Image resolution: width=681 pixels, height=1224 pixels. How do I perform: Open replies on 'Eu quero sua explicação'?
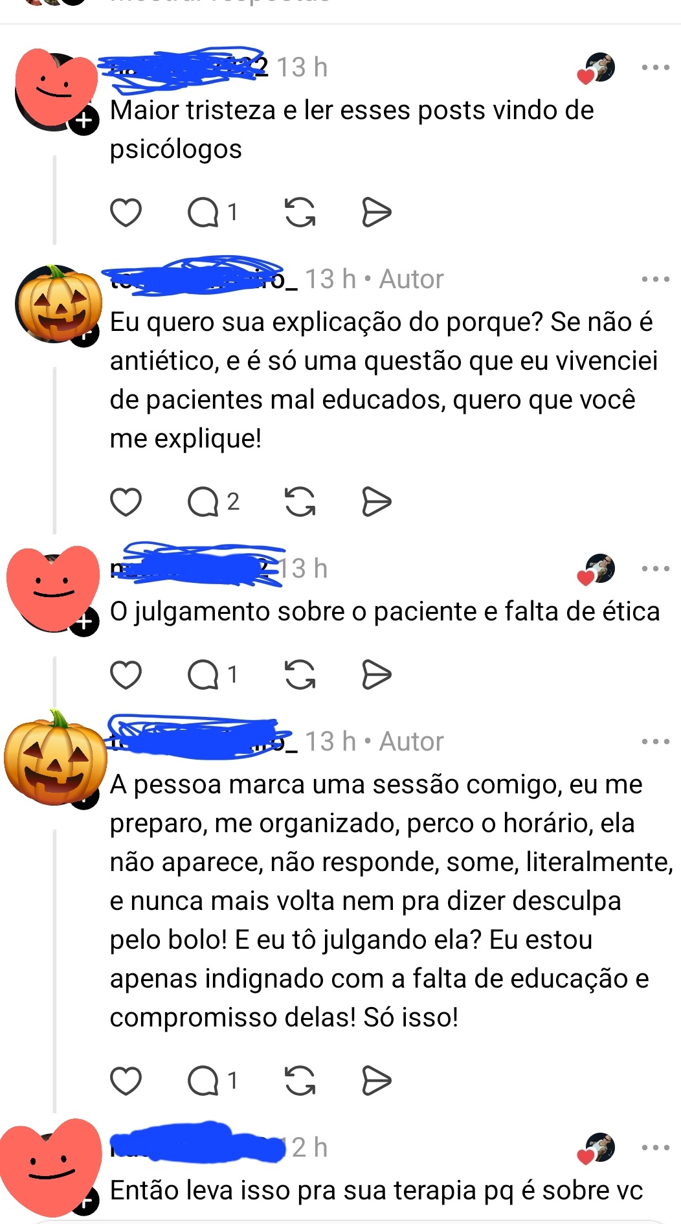pos(213,502)
